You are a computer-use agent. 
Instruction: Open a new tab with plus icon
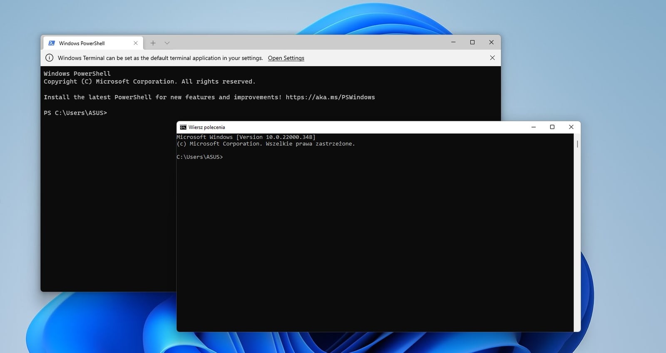(153, 43)
